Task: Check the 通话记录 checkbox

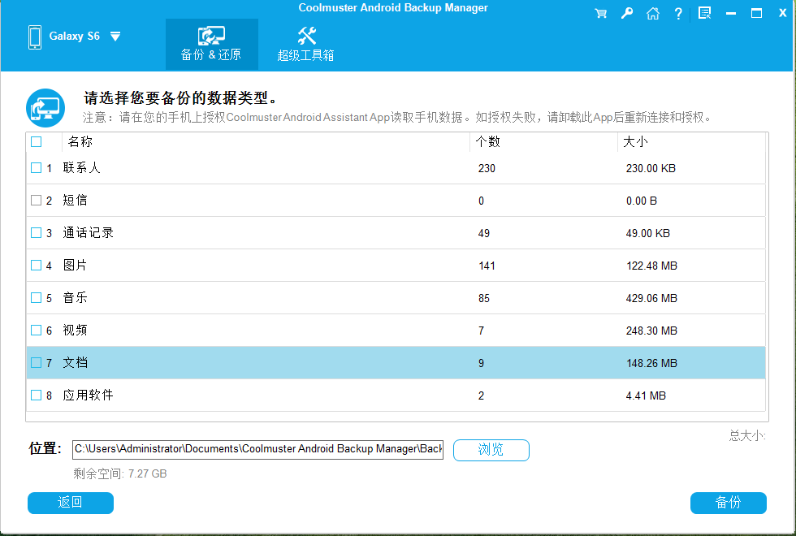Action: [x=36, y=233]
